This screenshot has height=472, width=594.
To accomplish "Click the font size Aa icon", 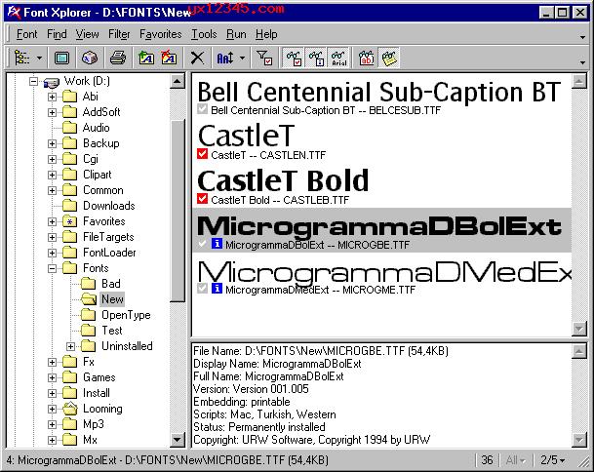I will click(x=225, y=59).
